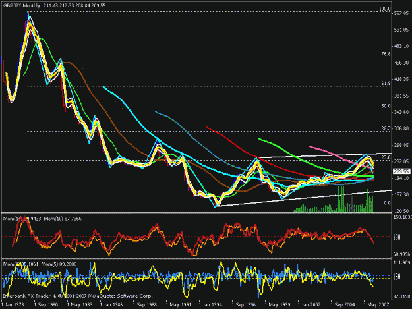Click the 1 Sep 1996 date label
Image resolution: width=412 pixels, height=309 pixels.
pyautogui.click(x=243, y=305)
